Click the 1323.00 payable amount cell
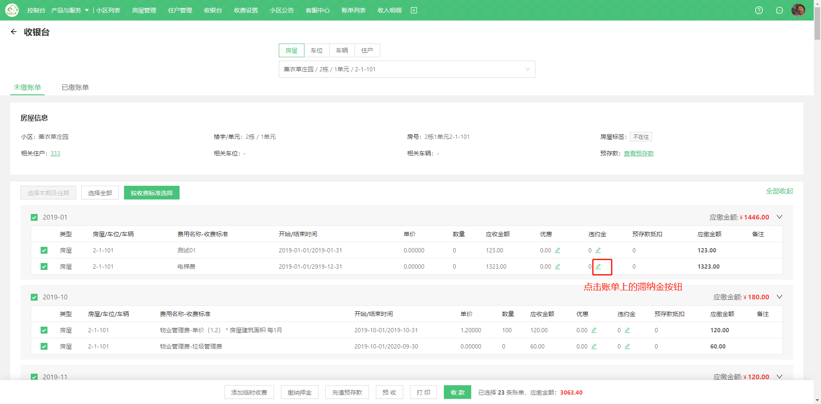821x404 pixels. point(709,266)
